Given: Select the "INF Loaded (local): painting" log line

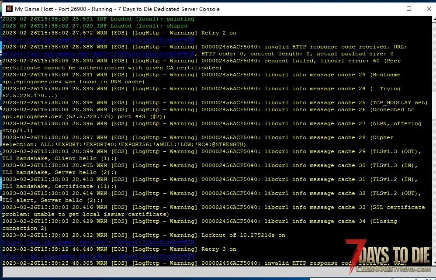Looking at the screenshot, I should (x=98, y=19).
